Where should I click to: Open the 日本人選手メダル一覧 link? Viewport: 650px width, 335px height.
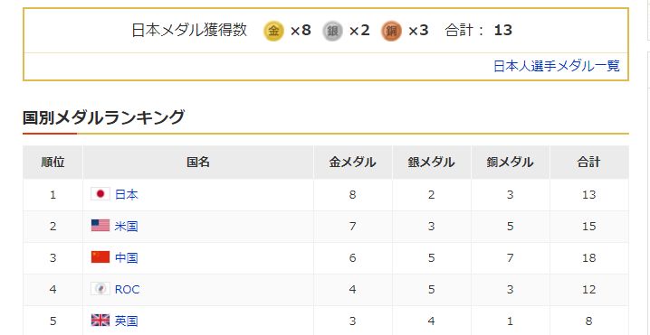pyautogui.click(x=557, y=66)
